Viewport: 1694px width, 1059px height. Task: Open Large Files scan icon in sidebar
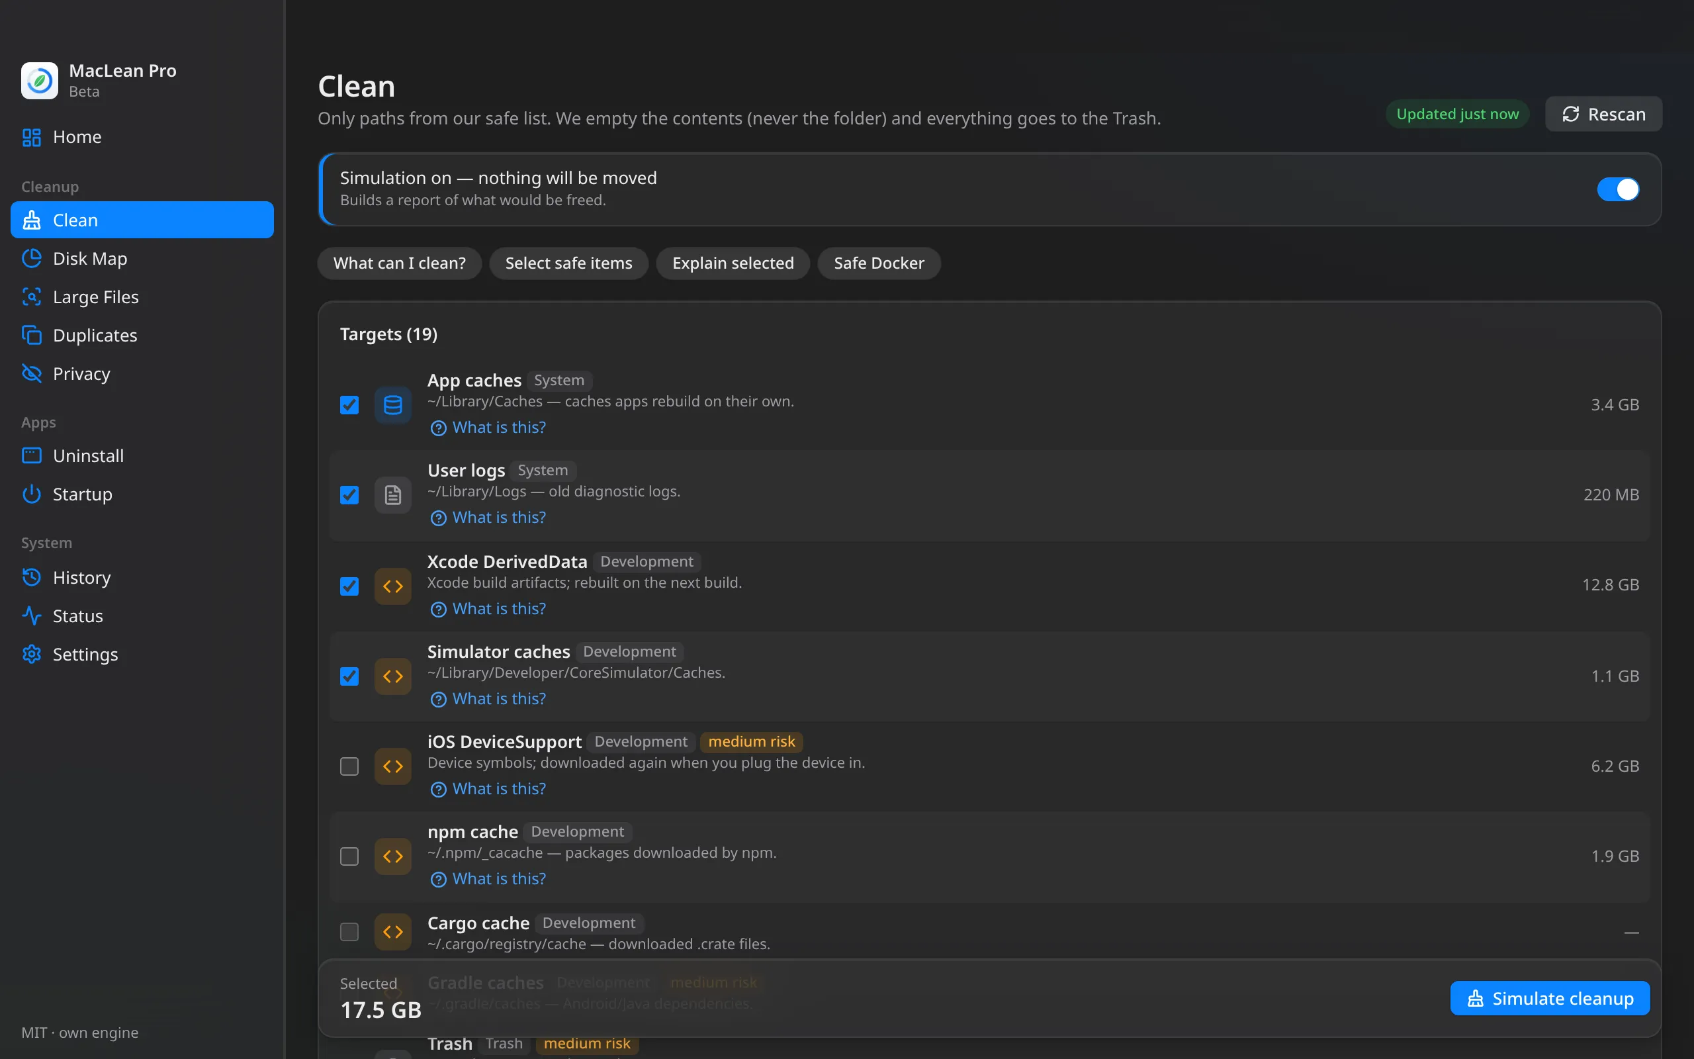pos(32,297)
